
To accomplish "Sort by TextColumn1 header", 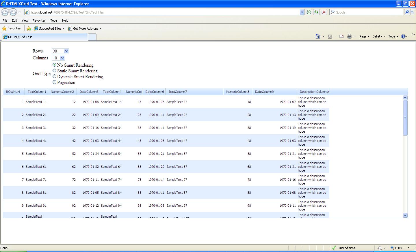I will pos(36,92).
